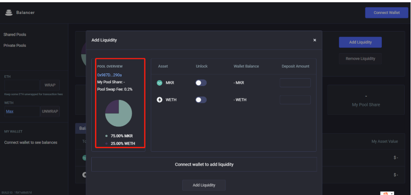Focus the WETH unwrap amount input field
411x195 pixels.
(22, 111)
